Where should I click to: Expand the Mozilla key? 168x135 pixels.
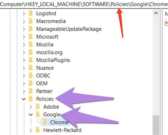click(x=24, y=45)
